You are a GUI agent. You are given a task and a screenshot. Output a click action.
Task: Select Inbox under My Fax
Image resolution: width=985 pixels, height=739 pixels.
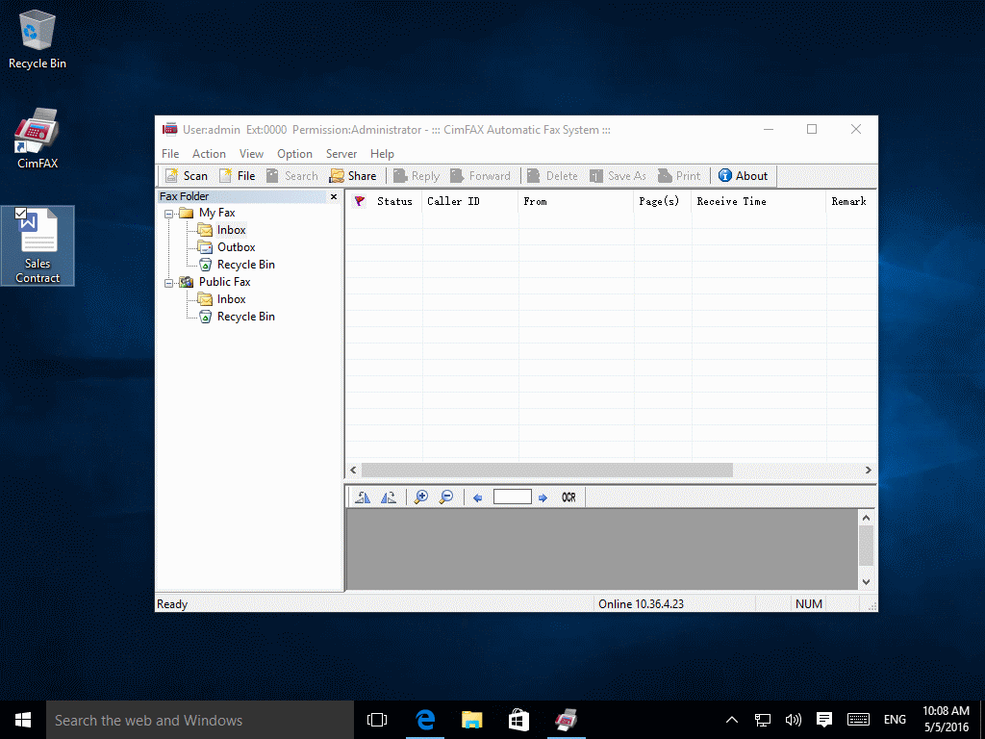tap(231, 230)
